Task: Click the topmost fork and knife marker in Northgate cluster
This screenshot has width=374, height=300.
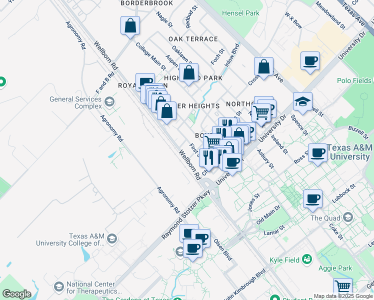Action: click(226, 122)
